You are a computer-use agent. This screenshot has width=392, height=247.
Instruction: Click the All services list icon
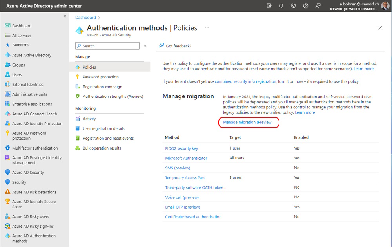(7, 36)
